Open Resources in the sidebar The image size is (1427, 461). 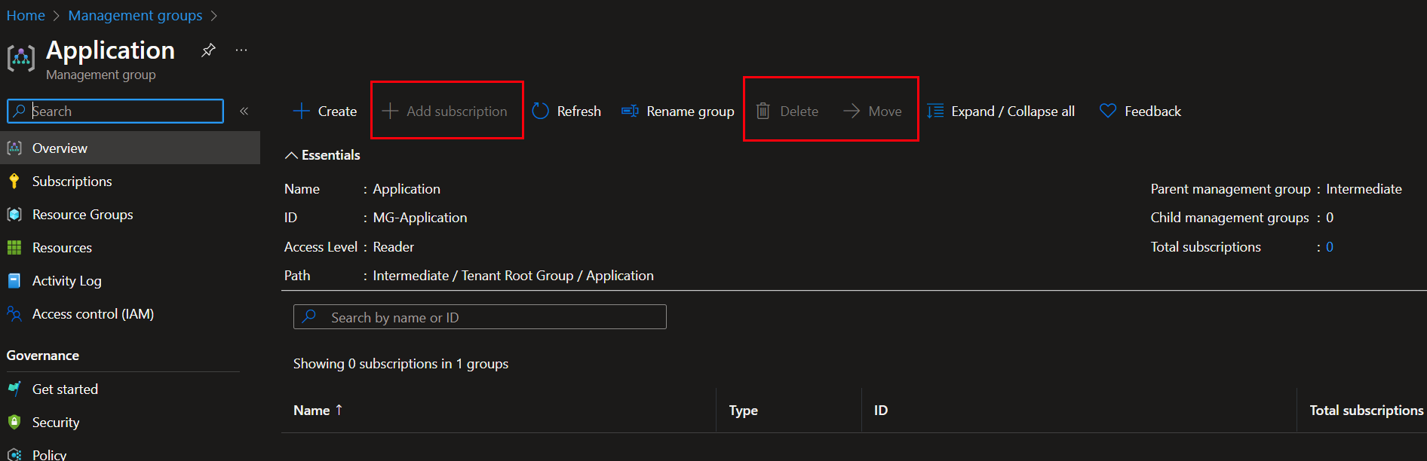[x=62, y=247]
